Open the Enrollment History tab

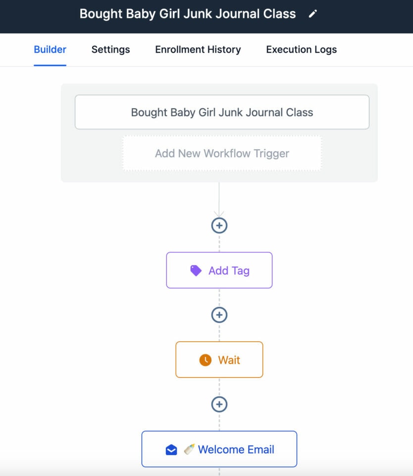198,50
